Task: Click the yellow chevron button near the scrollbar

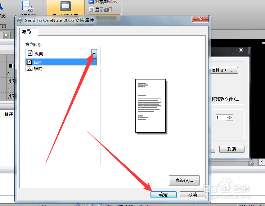Action: point(251,163)
